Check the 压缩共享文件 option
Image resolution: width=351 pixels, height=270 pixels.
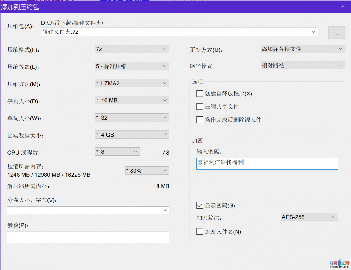[x=200, y=107]
